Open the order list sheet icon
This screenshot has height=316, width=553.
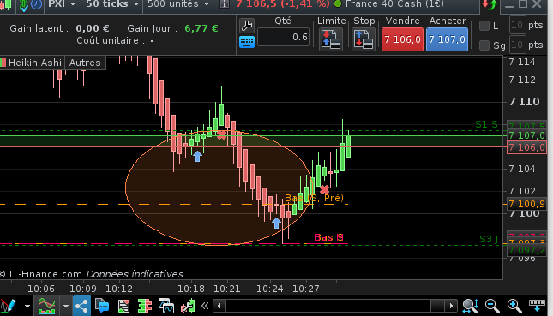point(123,306)
